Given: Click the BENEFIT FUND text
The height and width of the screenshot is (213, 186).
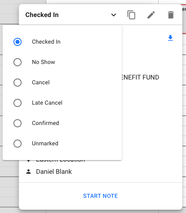Looking at the screenshot, I should 140,77.
